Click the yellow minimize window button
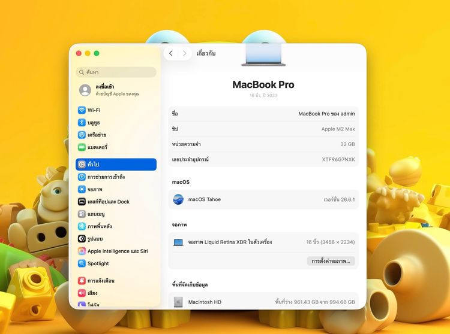 click(x=88, y=53)
